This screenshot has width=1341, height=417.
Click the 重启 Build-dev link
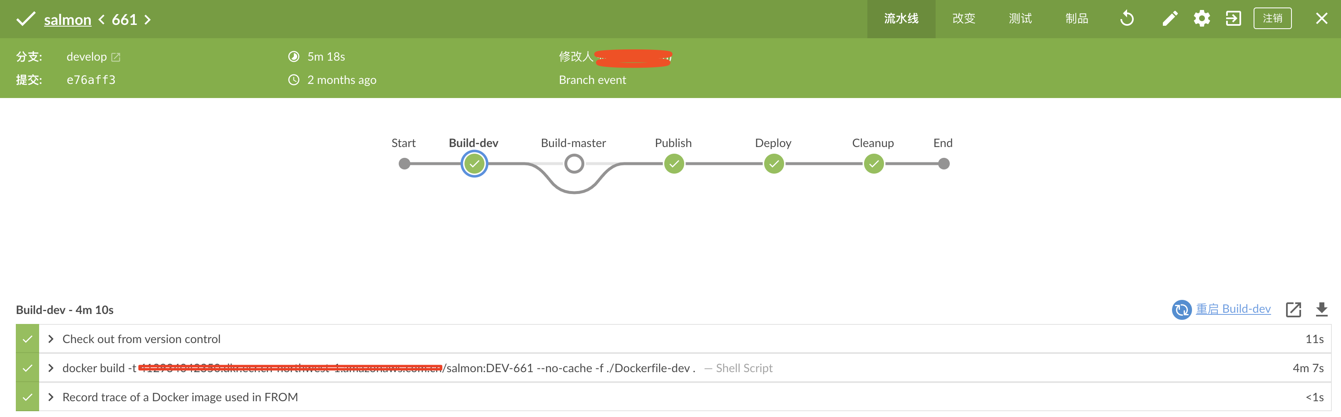pyautogui.click(x=1233, y=309)
